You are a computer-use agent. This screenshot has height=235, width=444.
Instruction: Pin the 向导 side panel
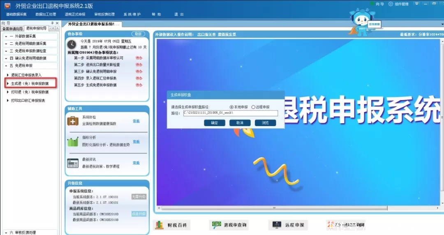point(52,23)
